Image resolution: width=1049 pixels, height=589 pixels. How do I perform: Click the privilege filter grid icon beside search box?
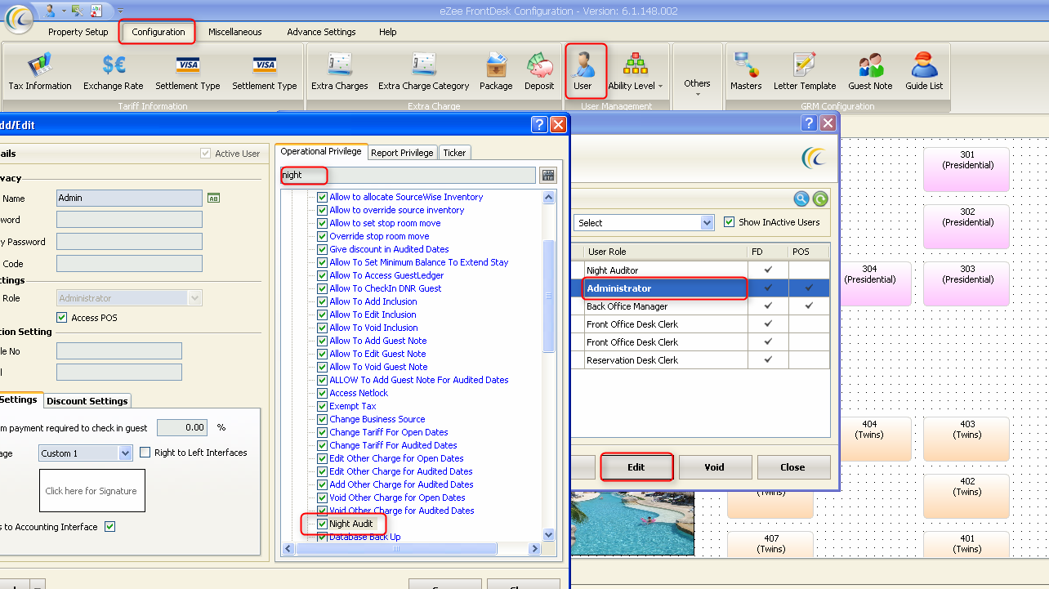pos(547,175)
